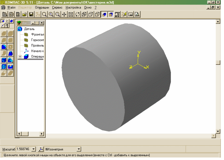Select the Zoom Out magnifier tool

tap(57, 14)
